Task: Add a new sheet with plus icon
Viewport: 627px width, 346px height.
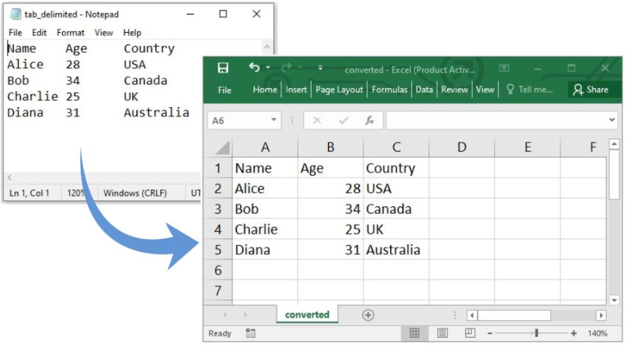Action: click(x=368, y=315)
